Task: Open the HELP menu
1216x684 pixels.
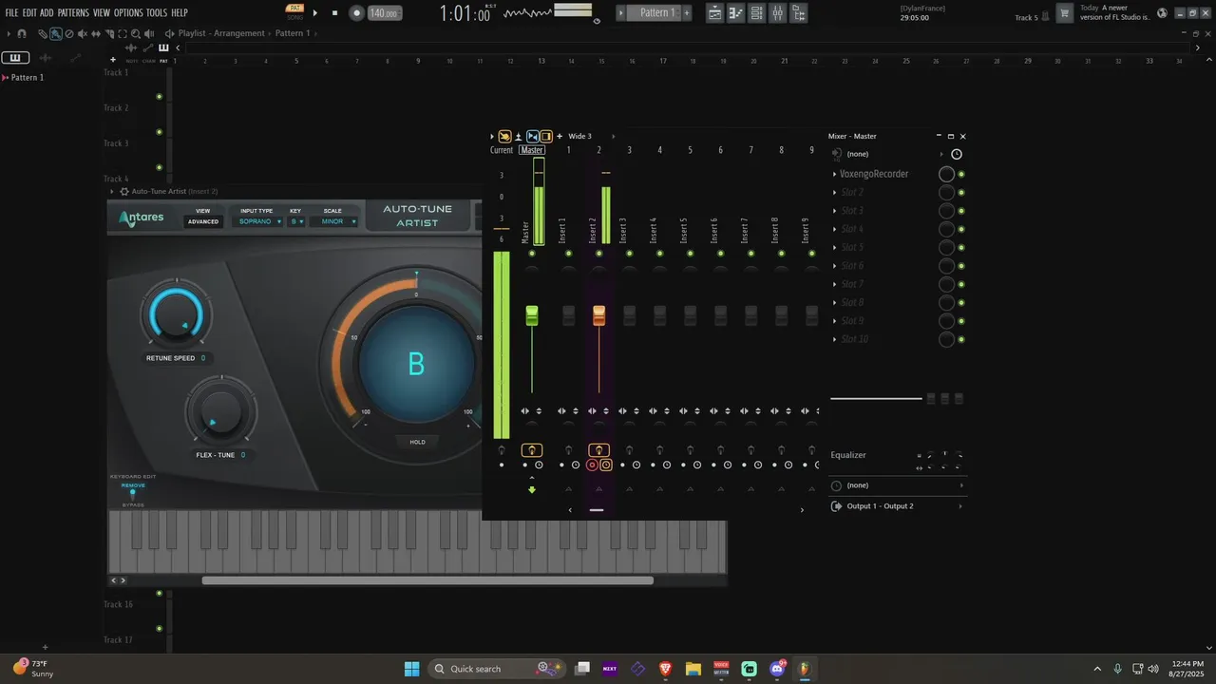Action: click(x=180, y=13)
